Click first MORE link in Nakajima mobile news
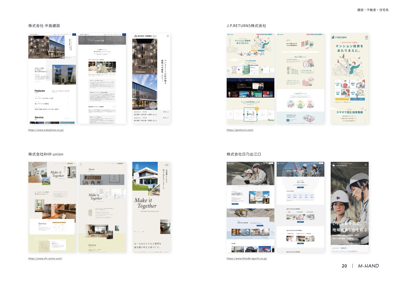Image resolution: width=397 pixels, height=281 pixels. click(166, 112)
